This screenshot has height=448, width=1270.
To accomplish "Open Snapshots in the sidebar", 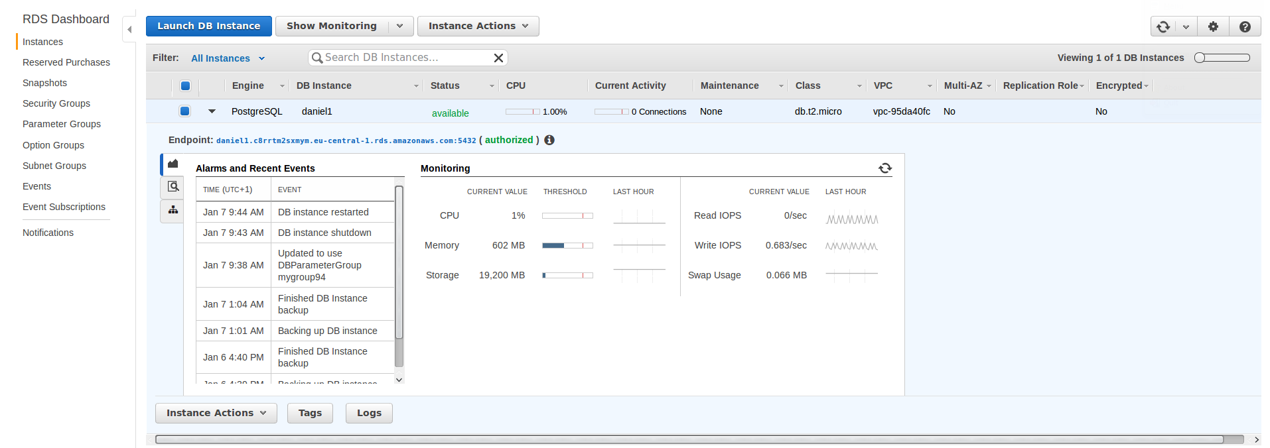I will tap(44, 83).
